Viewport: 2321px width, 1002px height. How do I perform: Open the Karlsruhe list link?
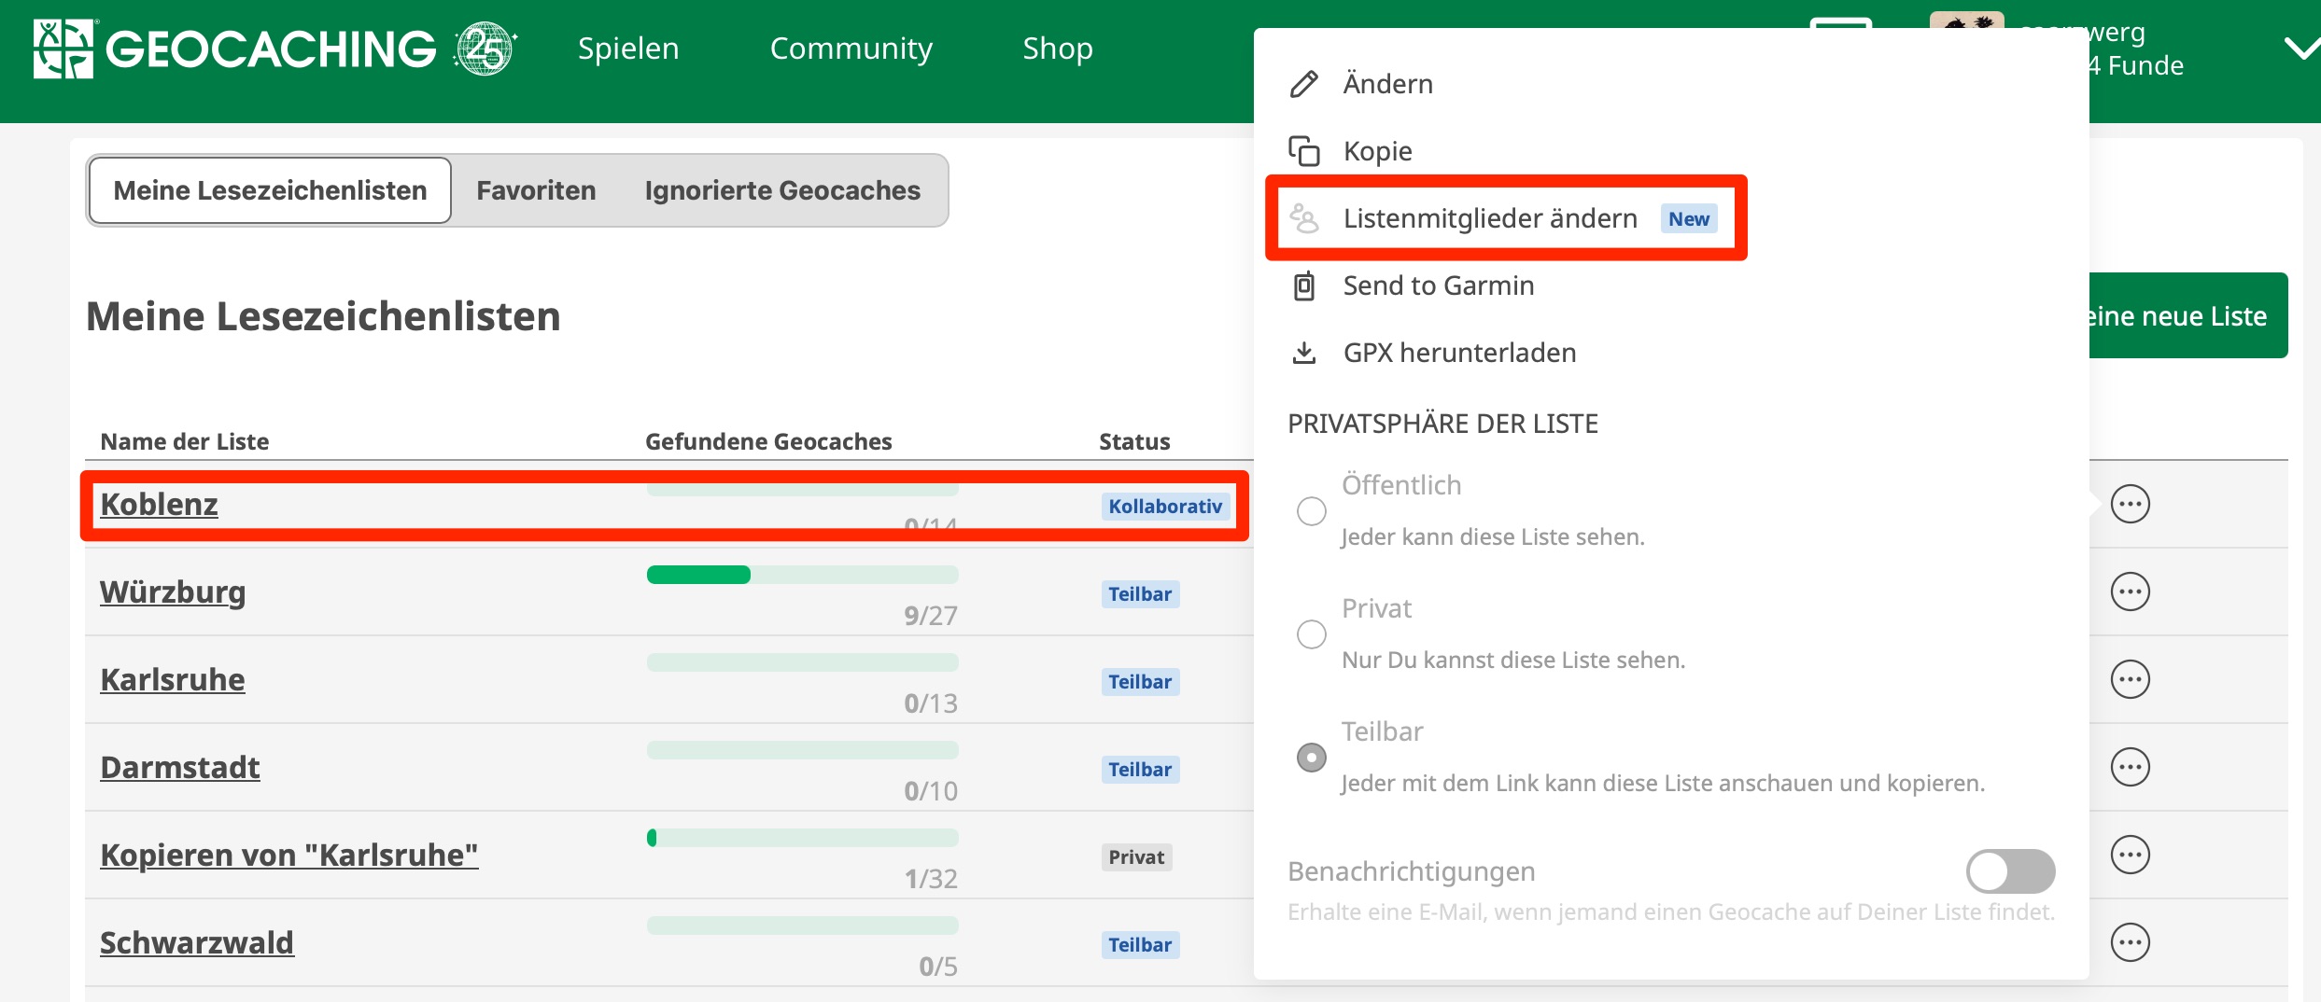tap(173, 679)
